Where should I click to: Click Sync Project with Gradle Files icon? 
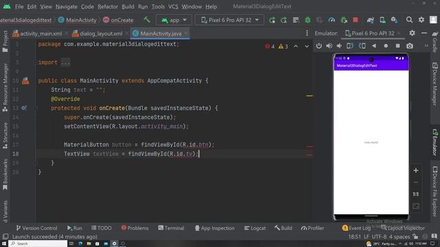click(371, 20)
